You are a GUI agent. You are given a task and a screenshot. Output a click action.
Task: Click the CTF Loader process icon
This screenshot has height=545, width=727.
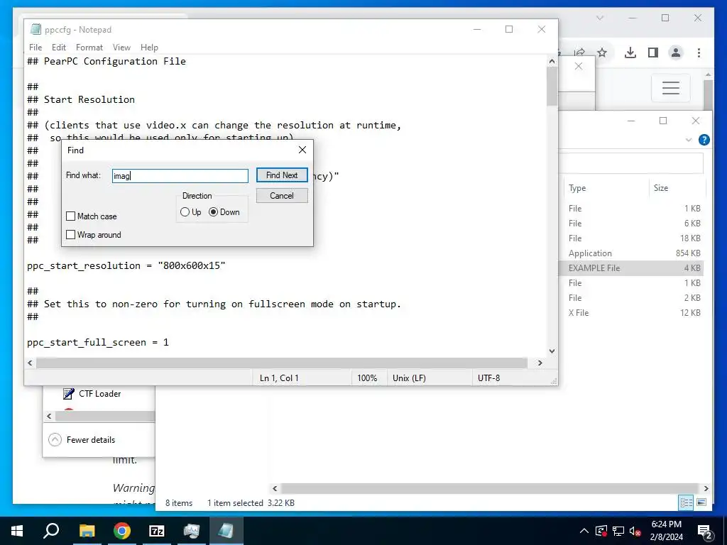(69, 393)
